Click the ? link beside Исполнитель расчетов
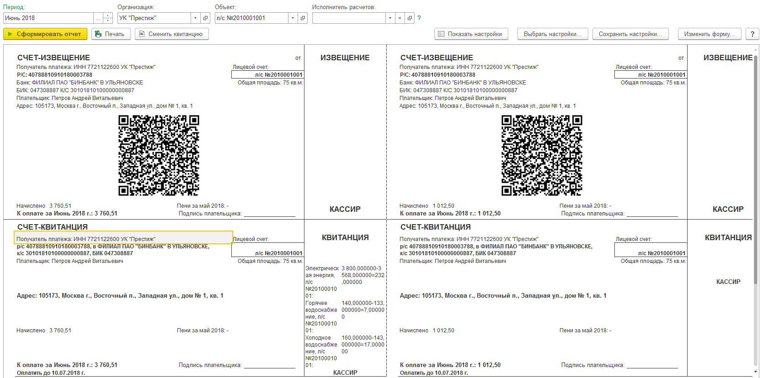 [419, 18]
